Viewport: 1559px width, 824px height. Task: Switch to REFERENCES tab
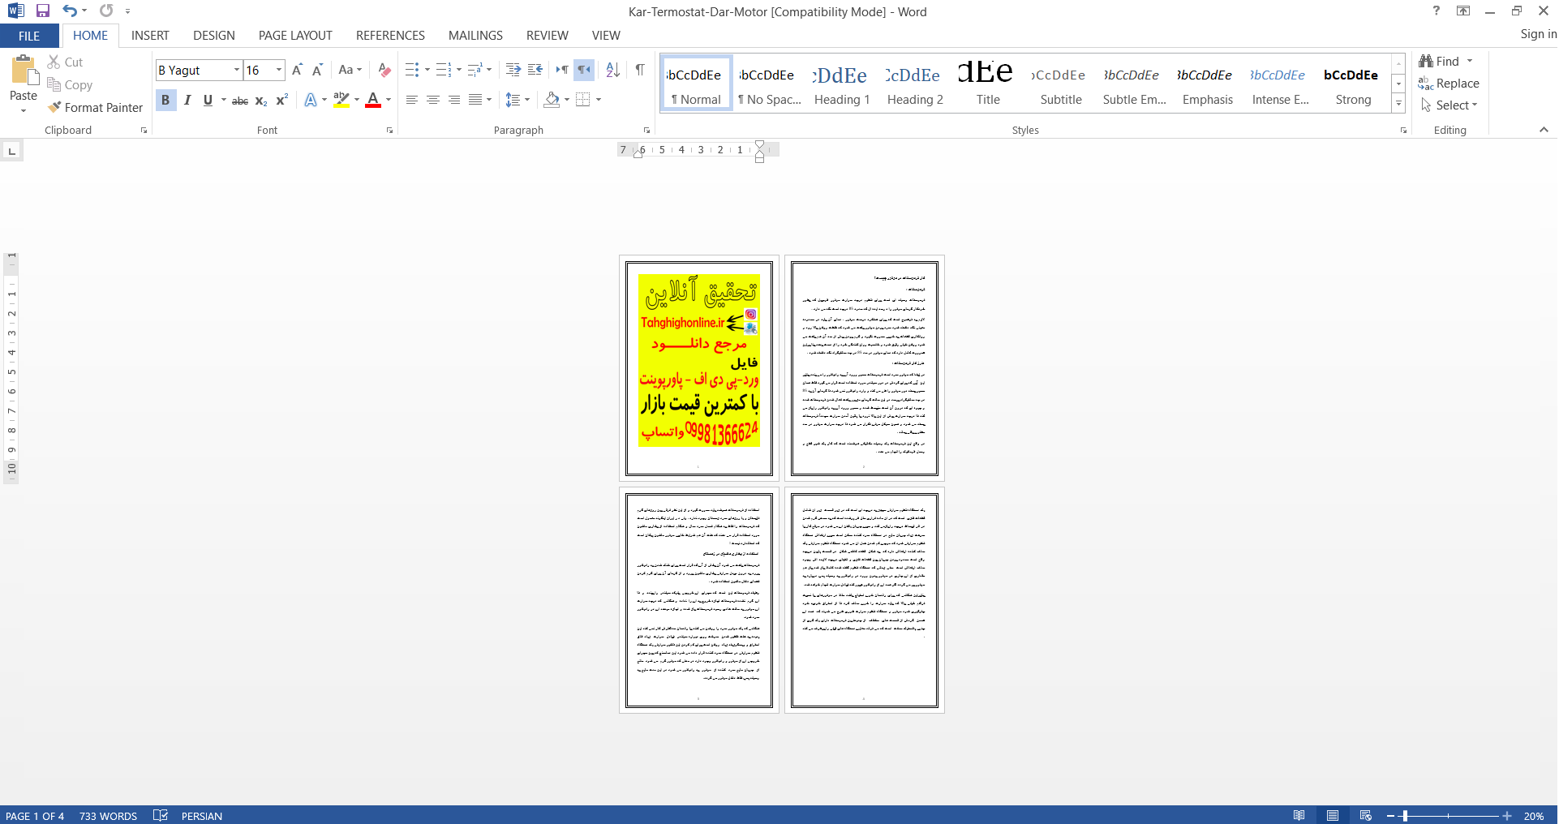(390, 36)
